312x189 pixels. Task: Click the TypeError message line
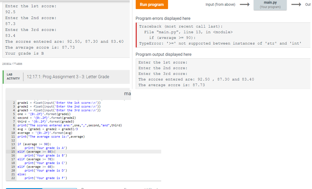[x=220, y=43]
